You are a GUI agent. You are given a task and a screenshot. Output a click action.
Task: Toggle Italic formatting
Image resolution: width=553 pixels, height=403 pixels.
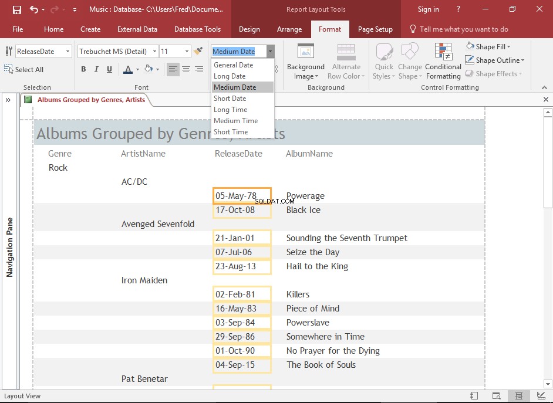pyautogui.click(x=96, y=69)
